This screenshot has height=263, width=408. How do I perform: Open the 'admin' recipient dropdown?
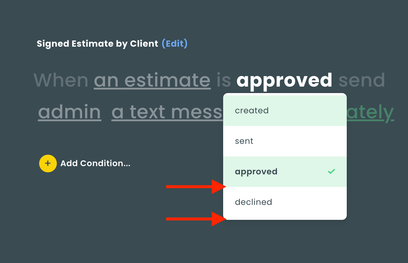coord(70,112)
